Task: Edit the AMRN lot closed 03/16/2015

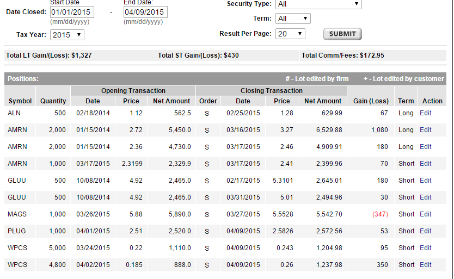Action: tap(425, 130)
